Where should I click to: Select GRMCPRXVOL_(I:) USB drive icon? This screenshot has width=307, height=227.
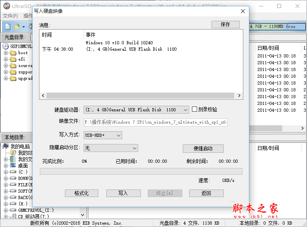[x=13, y=210]
